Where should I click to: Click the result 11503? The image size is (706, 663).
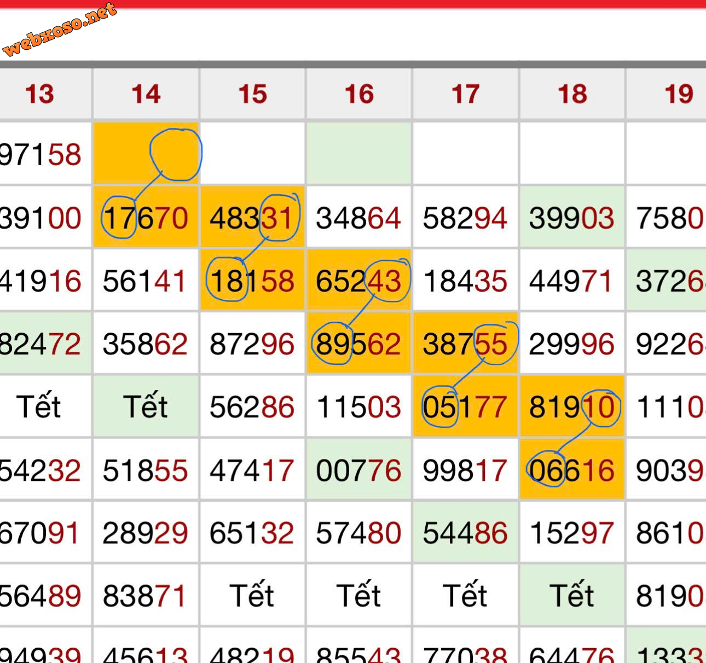[359, 406]
